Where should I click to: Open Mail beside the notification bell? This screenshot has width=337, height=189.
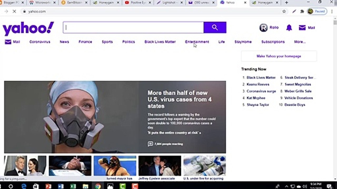tap(307, 28)
